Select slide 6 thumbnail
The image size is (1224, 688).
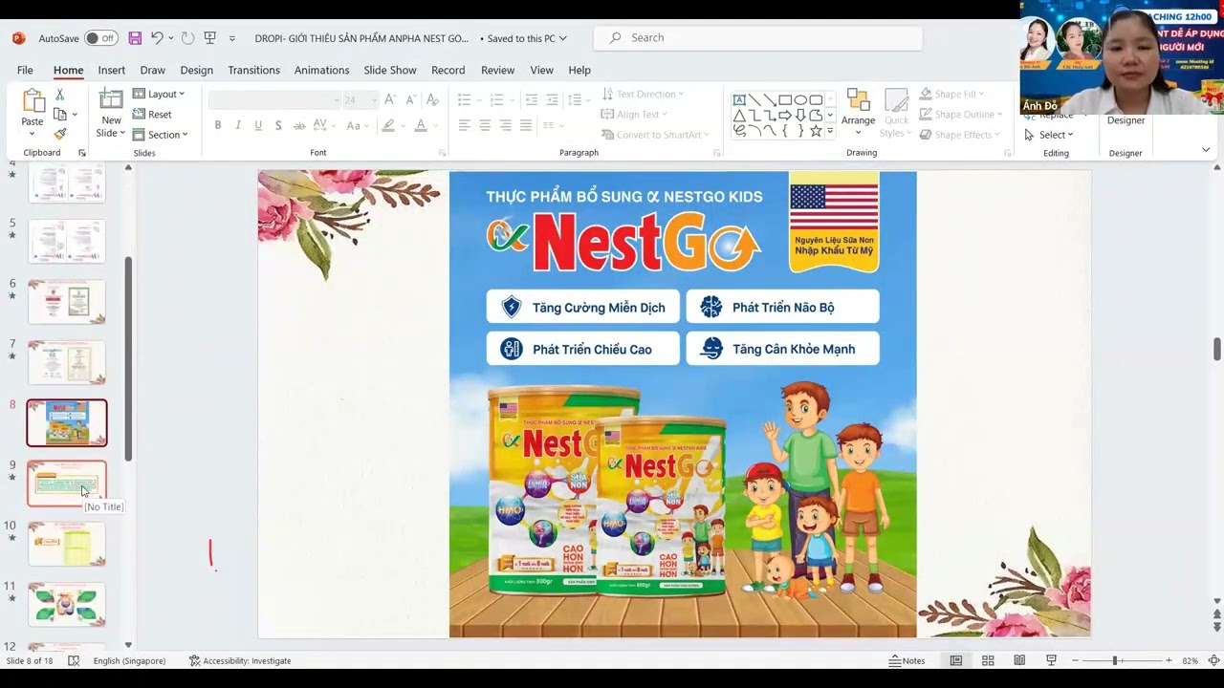[67, 302]
